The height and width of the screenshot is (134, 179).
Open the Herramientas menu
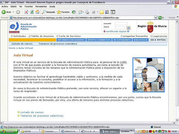click(x=41, y=6)
